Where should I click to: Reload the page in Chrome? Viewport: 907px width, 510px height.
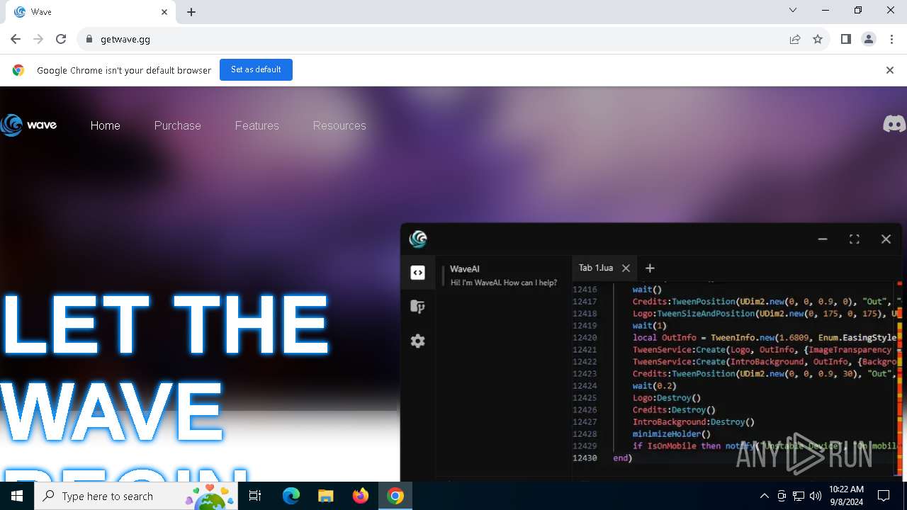[61, 39]
